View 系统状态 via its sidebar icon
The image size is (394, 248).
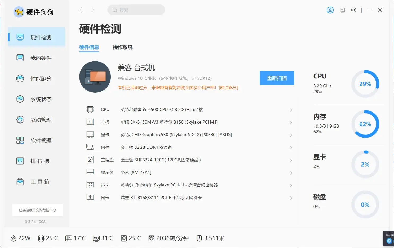coord(20,99)
